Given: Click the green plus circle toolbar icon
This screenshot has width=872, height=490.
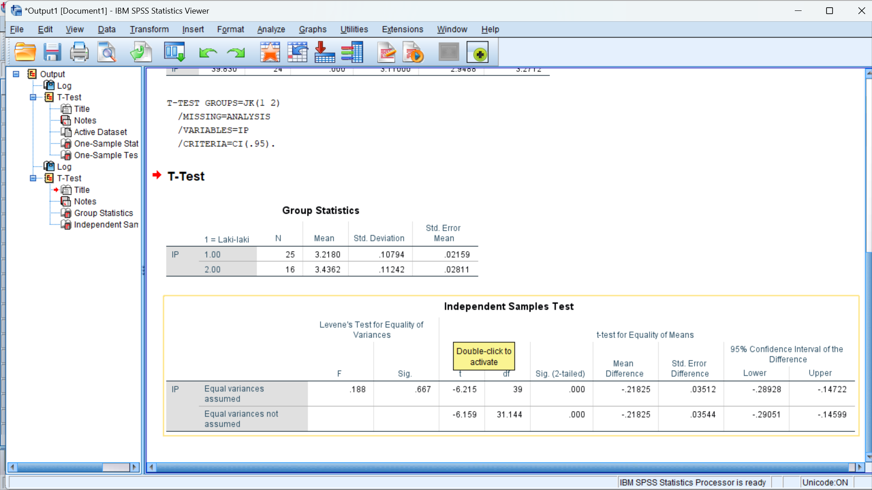Looking at the screenshot, I should [x=478, y=52].
